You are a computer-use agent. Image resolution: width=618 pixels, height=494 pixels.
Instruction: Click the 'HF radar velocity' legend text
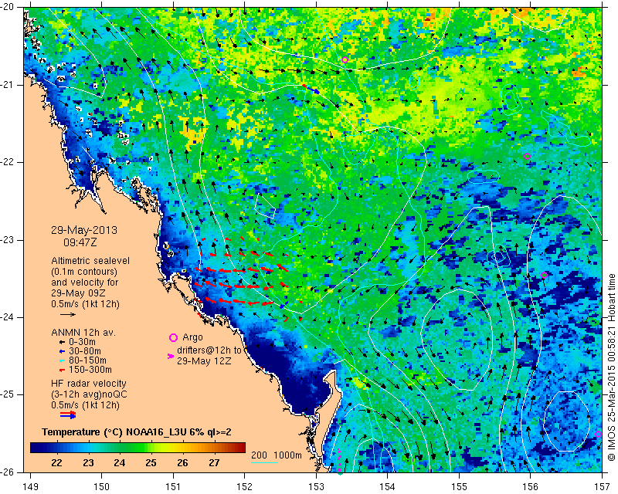click(89, 384)
